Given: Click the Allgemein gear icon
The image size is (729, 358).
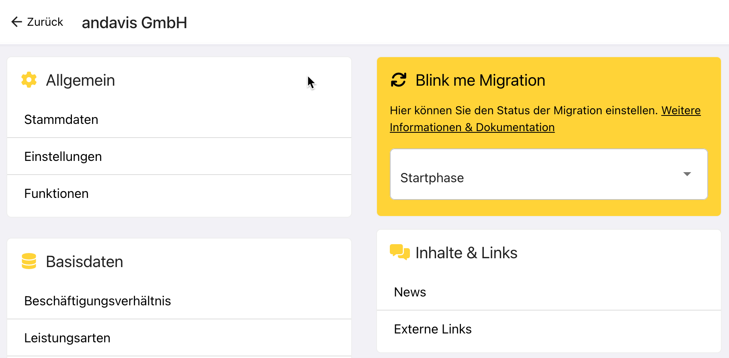Looking at the screenshot, I should (x=29, y=80).
